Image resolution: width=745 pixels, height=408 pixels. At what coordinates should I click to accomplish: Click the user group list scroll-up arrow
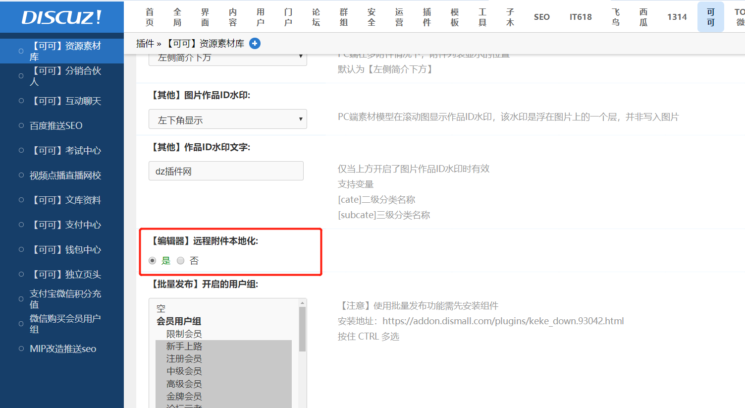[x=302, y=302]
